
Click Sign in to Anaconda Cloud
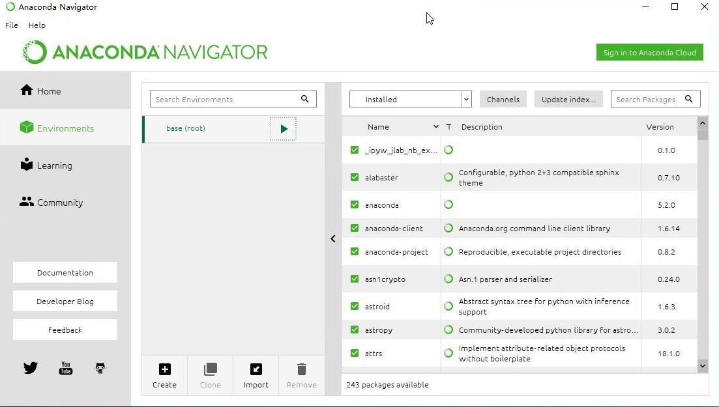(x=650, y=52)
